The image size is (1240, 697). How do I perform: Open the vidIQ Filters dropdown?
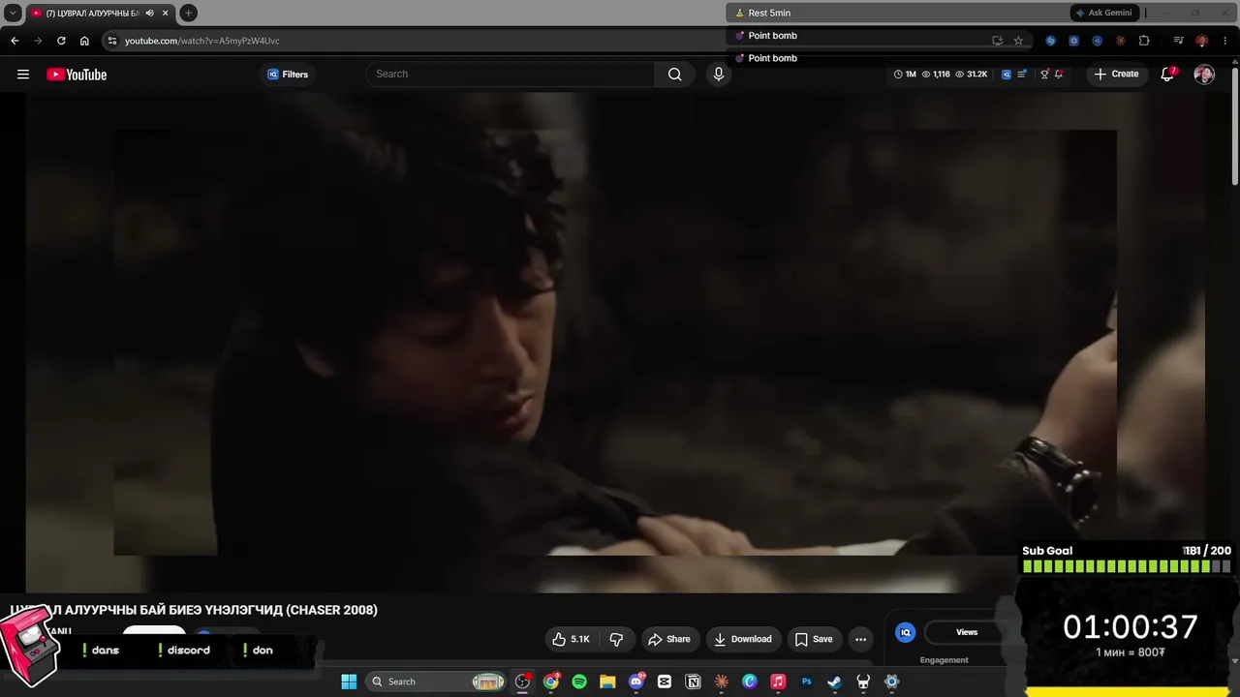(x=288, y=75)
